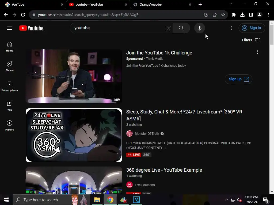Open Join the YouTube 1k Challenge title
Screen dimensions: 274x205
(159, 53)
